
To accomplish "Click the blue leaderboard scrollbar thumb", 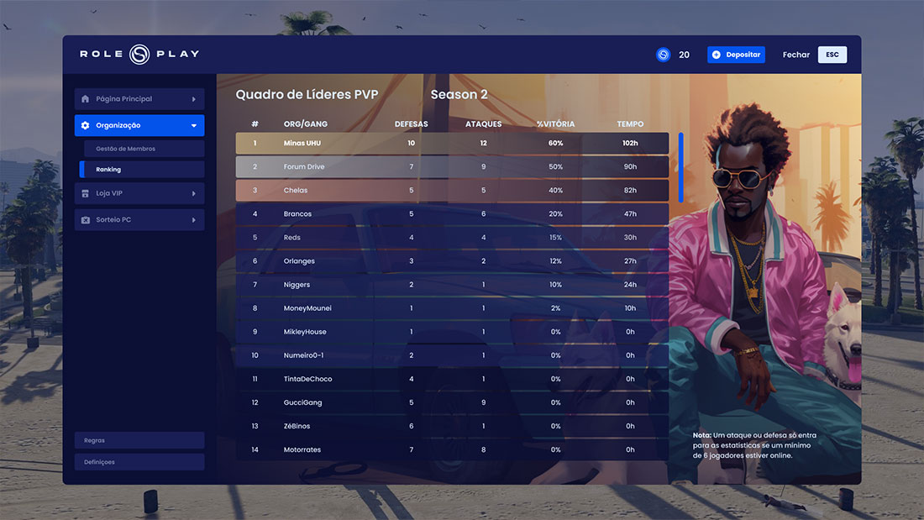I will coord(680,166).
